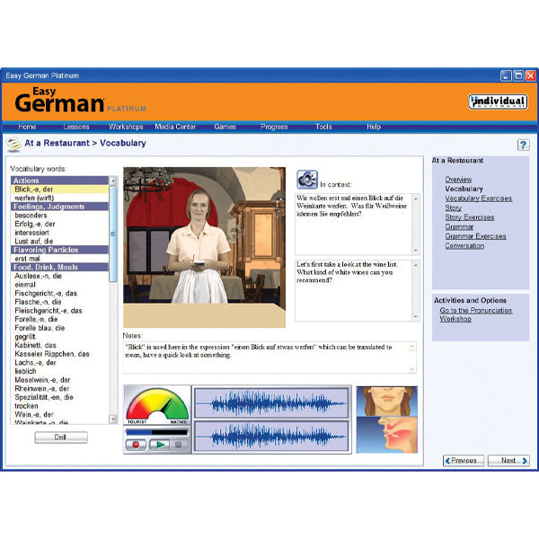Click the notepad icon beside At a Restaurant
539x539 pixels.
click(x=14, y=144)
